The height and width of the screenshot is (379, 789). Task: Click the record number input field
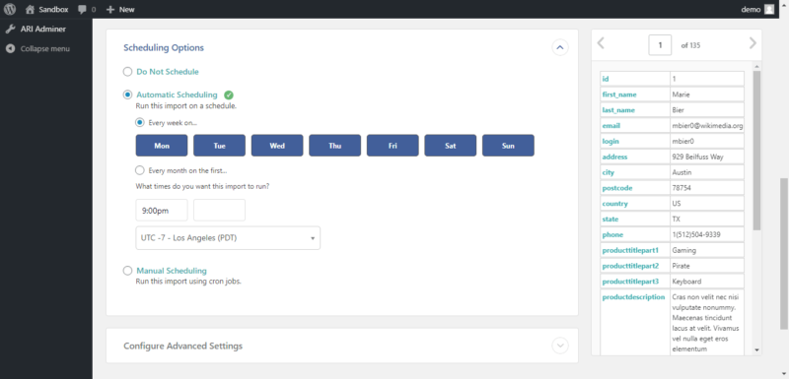(x=660, y=45)
